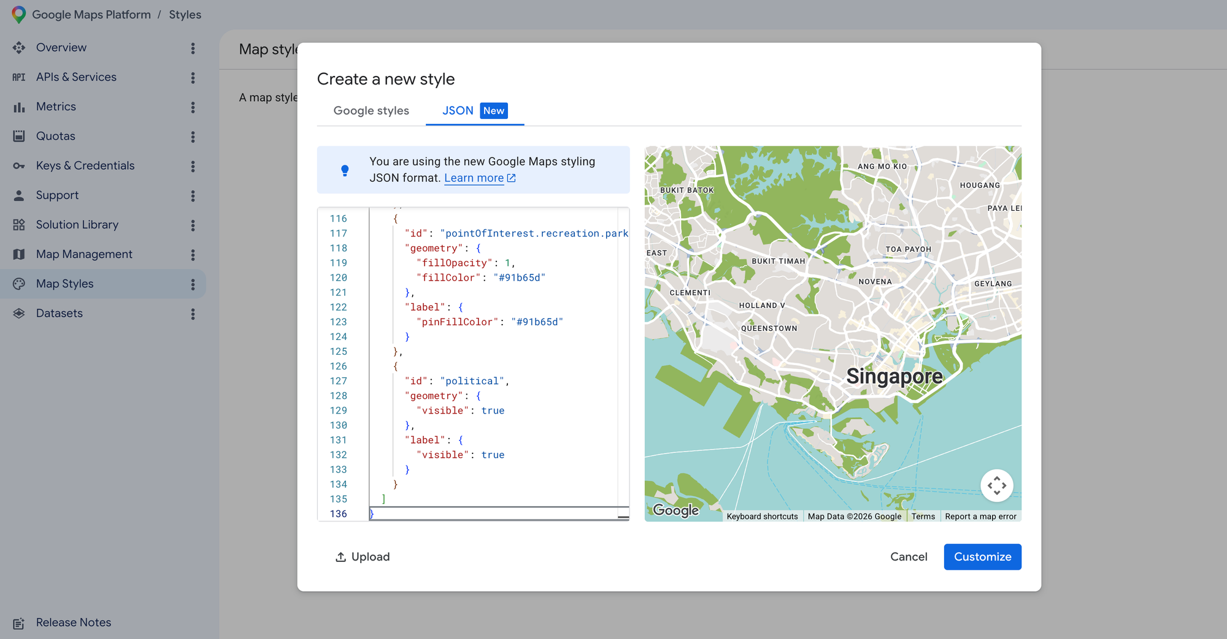Click the Support person icon
The image size is (1227, 639).
coord(19,195)
